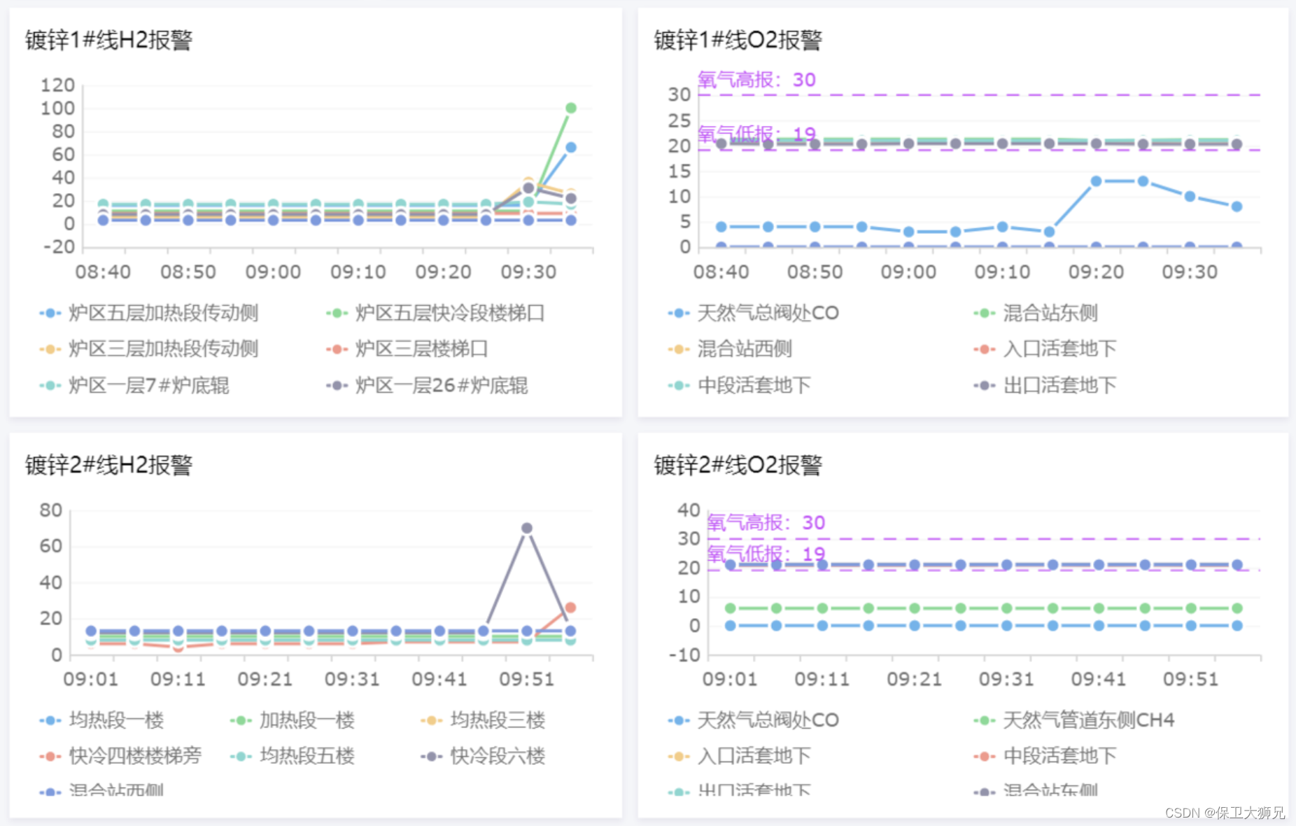This screenshot has height=826, width=1296.
Task: Toggle 炉区五层快冷段楼梯口 legend entry
Action: coord(435,313)
